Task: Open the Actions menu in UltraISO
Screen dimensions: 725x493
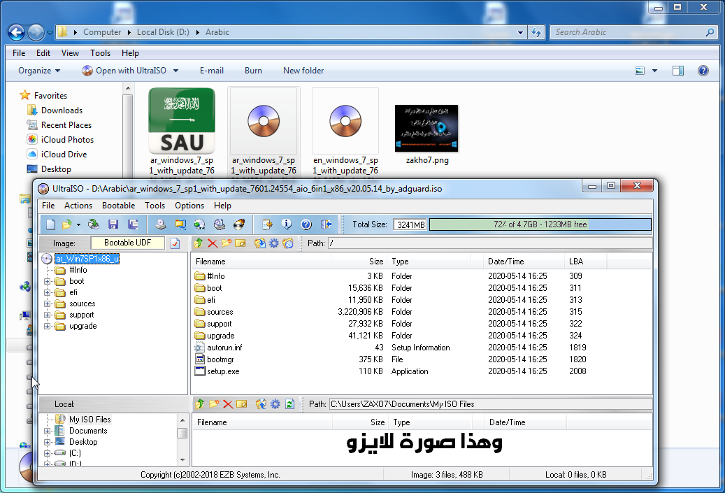Action: pyautogui.click(x=78, y=206)
